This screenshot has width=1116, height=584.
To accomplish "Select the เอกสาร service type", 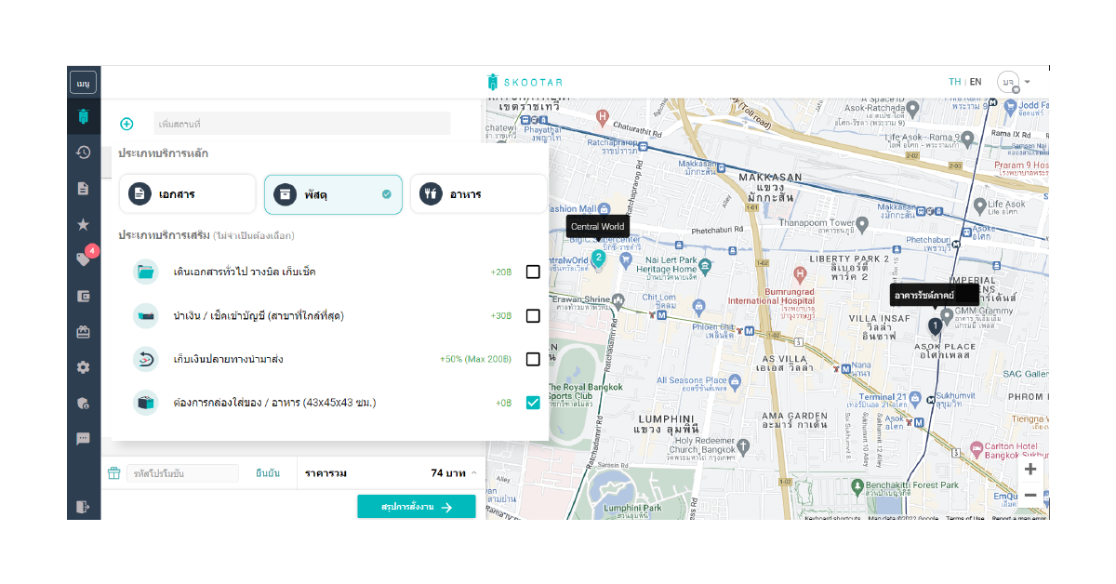I will 187,194.
